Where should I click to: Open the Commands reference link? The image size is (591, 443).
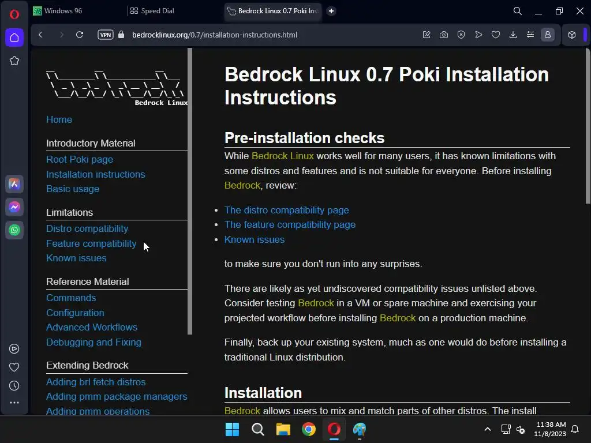pyautogui.click(x=71, y=298)
